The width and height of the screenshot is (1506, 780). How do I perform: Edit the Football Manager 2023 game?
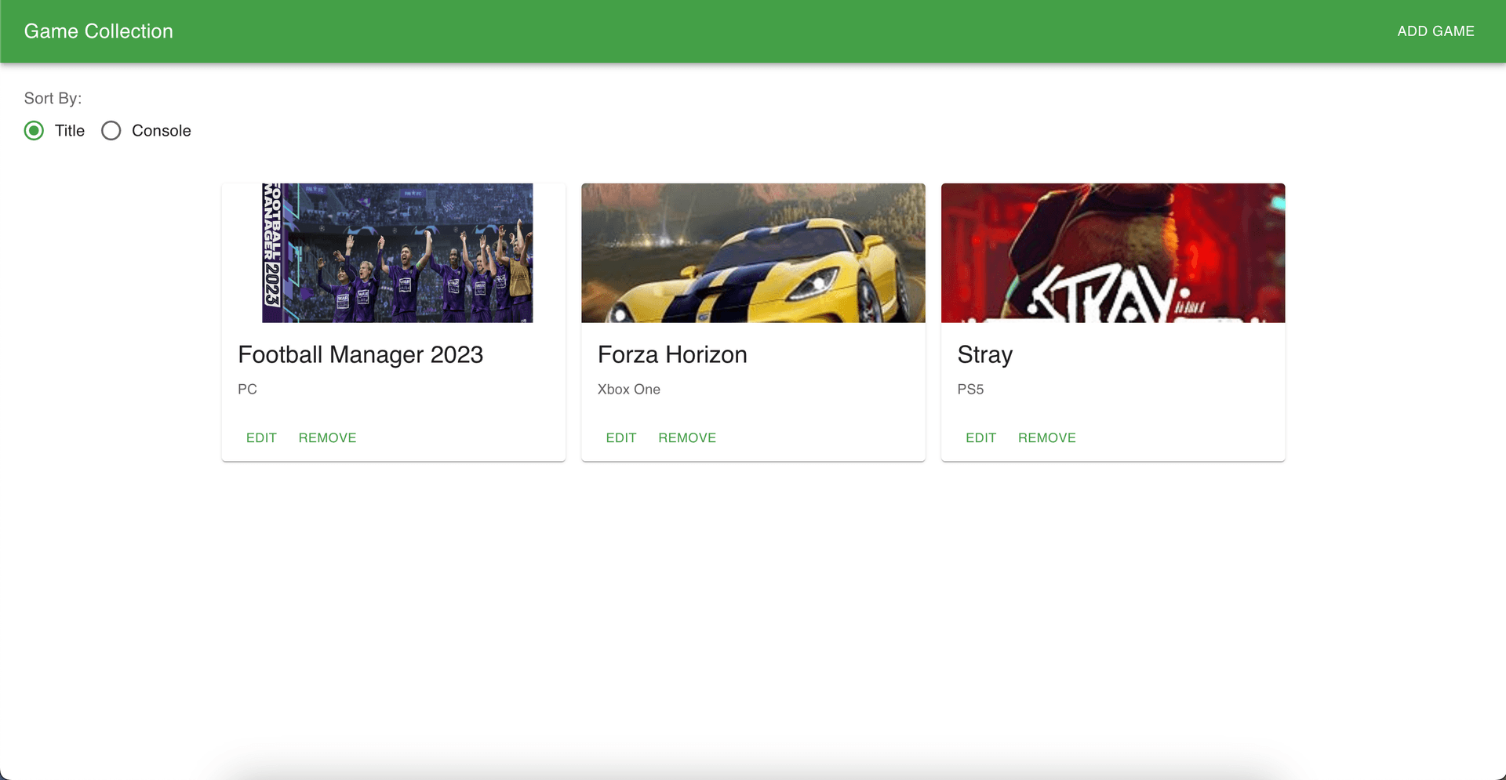261,437
